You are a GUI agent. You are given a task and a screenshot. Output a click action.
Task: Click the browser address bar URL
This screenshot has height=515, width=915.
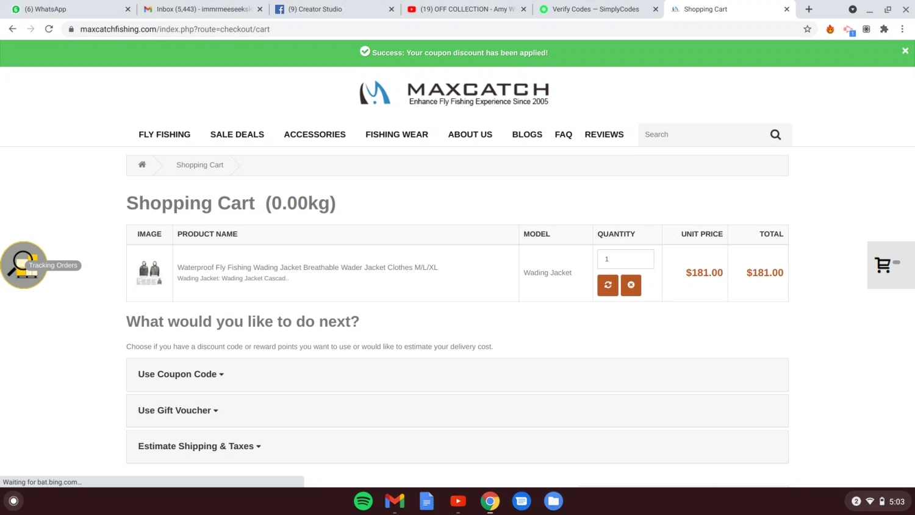click(x=175, y=29)
